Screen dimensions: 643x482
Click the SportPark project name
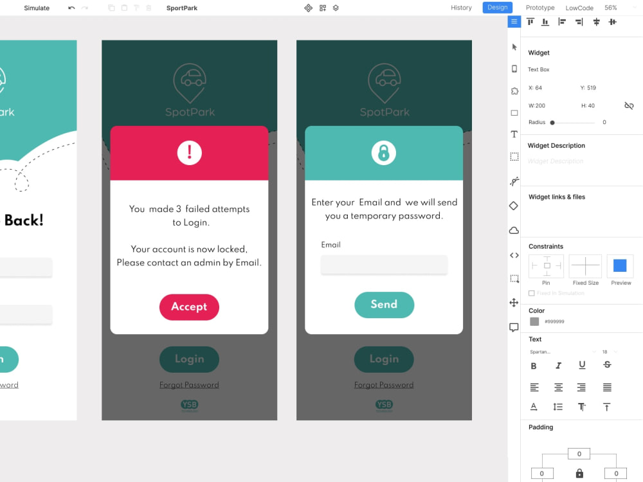[182, 8]
